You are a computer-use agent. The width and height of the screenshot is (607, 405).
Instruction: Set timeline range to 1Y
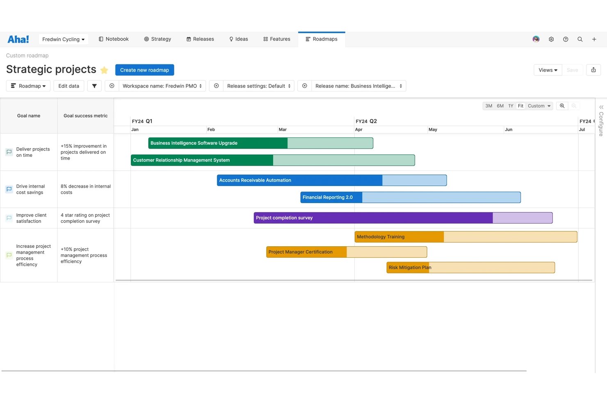tap(511, 106)
